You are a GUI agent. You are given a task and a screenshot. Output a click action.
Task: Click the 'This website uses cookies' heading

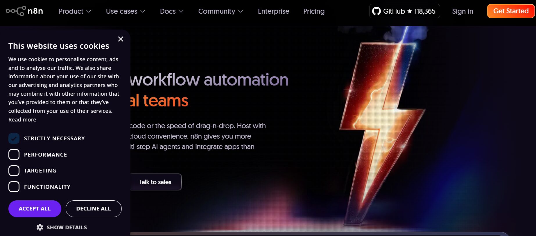(x=59, y=46)
